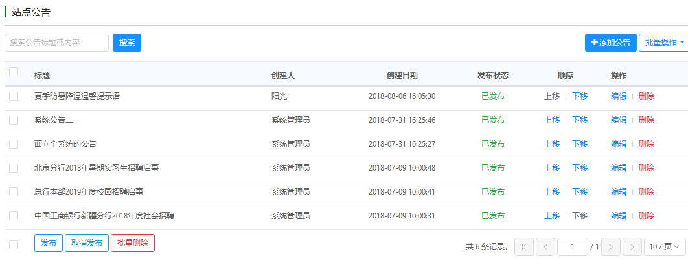
Task: Go to previous page arrow
Action: [x=545, y=247]
